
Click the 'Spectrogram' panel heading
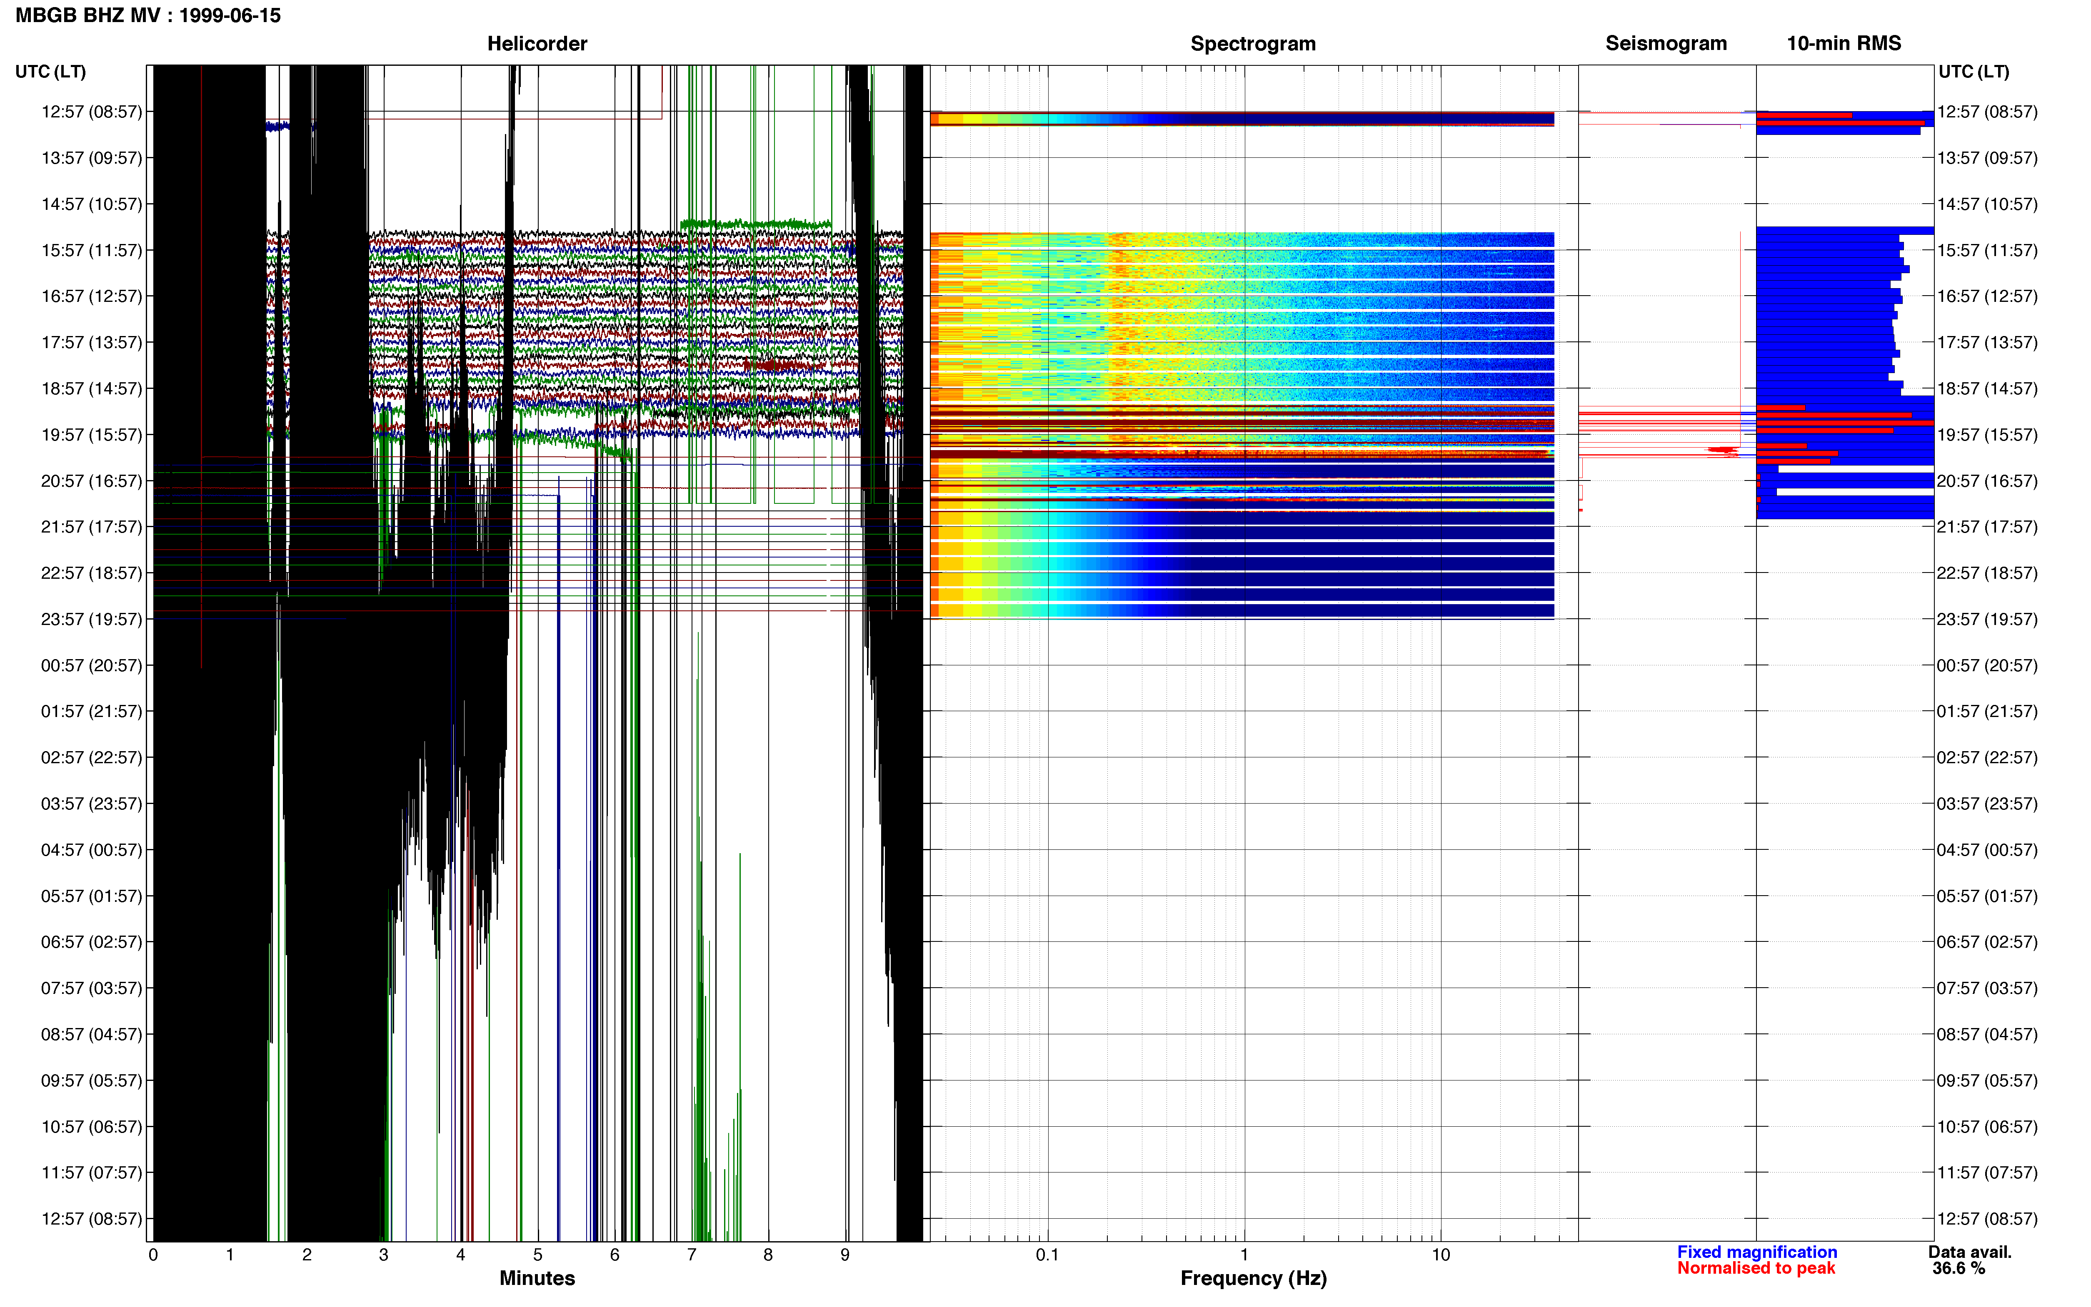[1253, 43]
